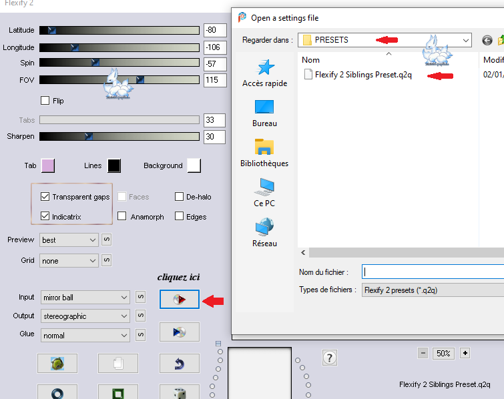Click the Latitude slider track

(119, 30)
